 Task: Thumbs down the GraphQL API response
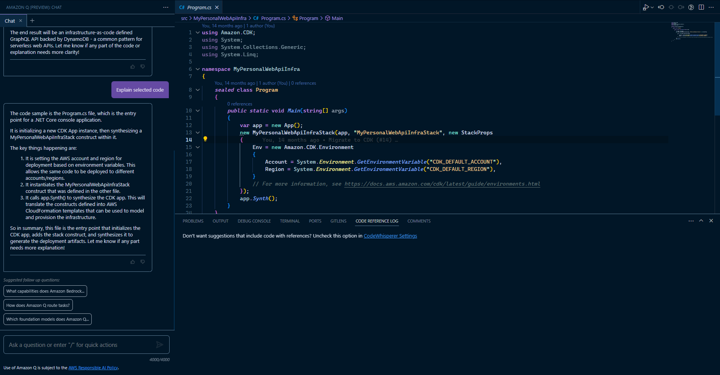[143, 67]
